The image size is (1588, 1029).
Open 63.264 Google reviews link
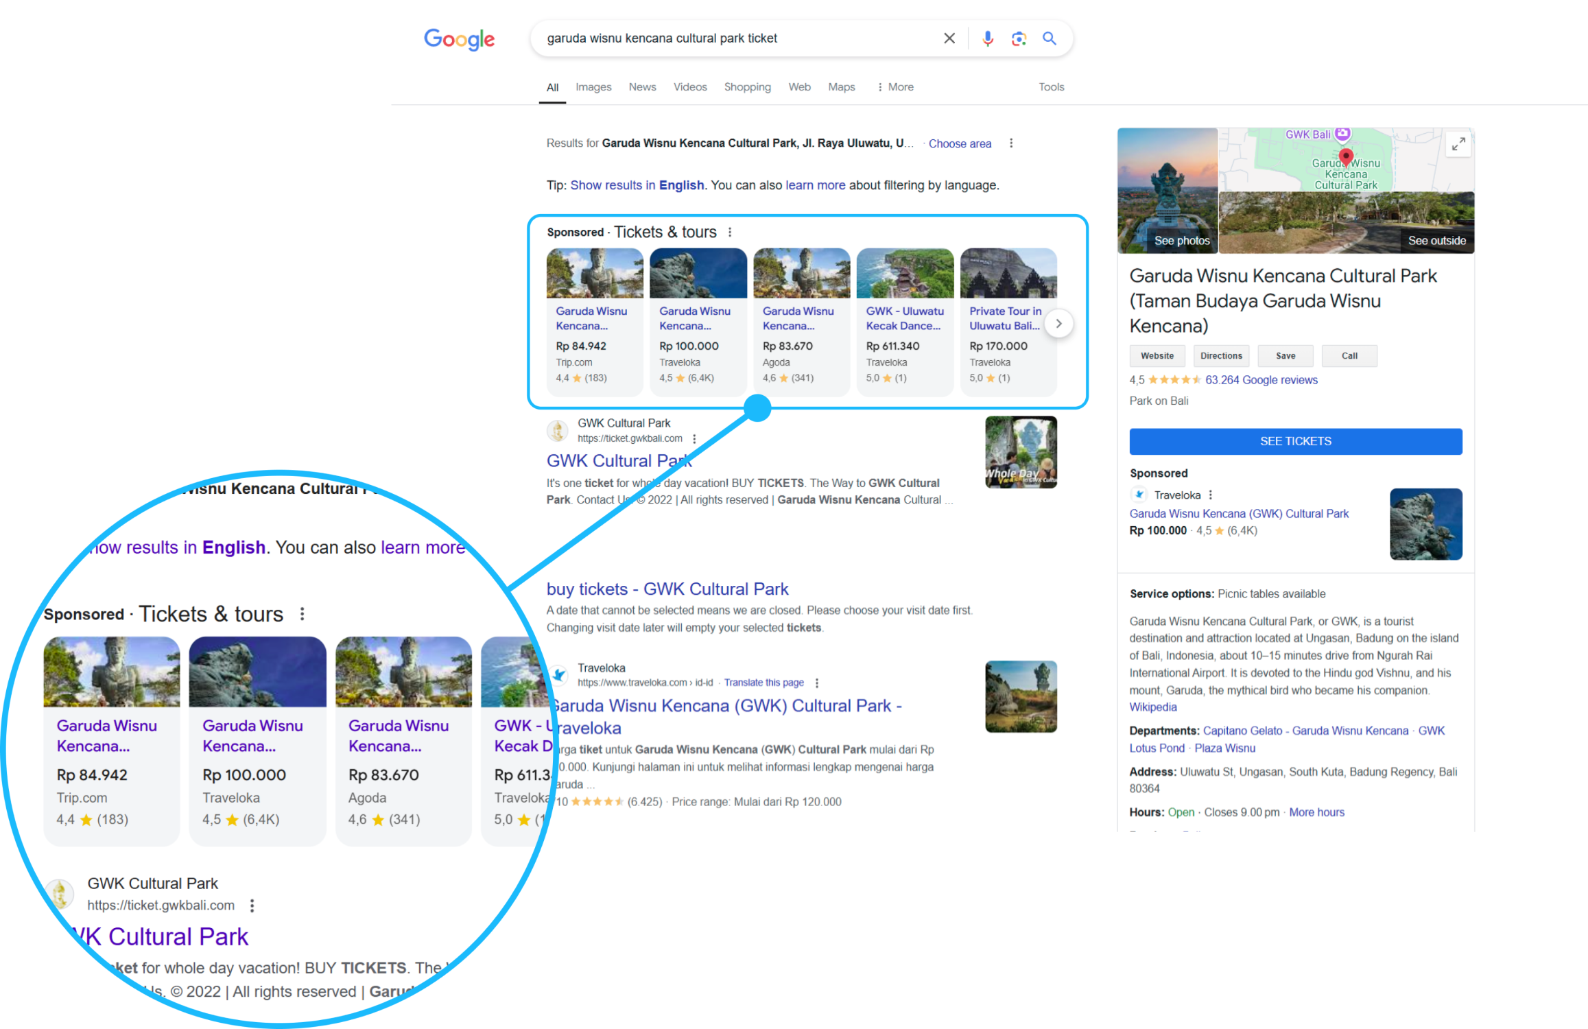(1261, 379)
